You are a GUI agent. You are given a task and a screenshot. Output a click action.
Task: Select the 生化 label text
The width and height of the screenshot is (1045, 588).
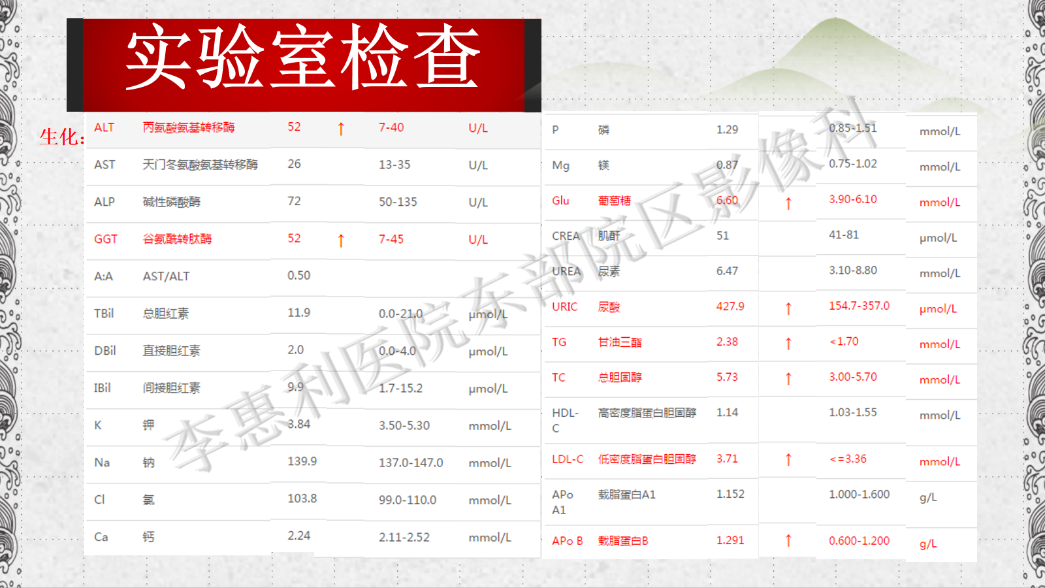(x=61, y=137)
